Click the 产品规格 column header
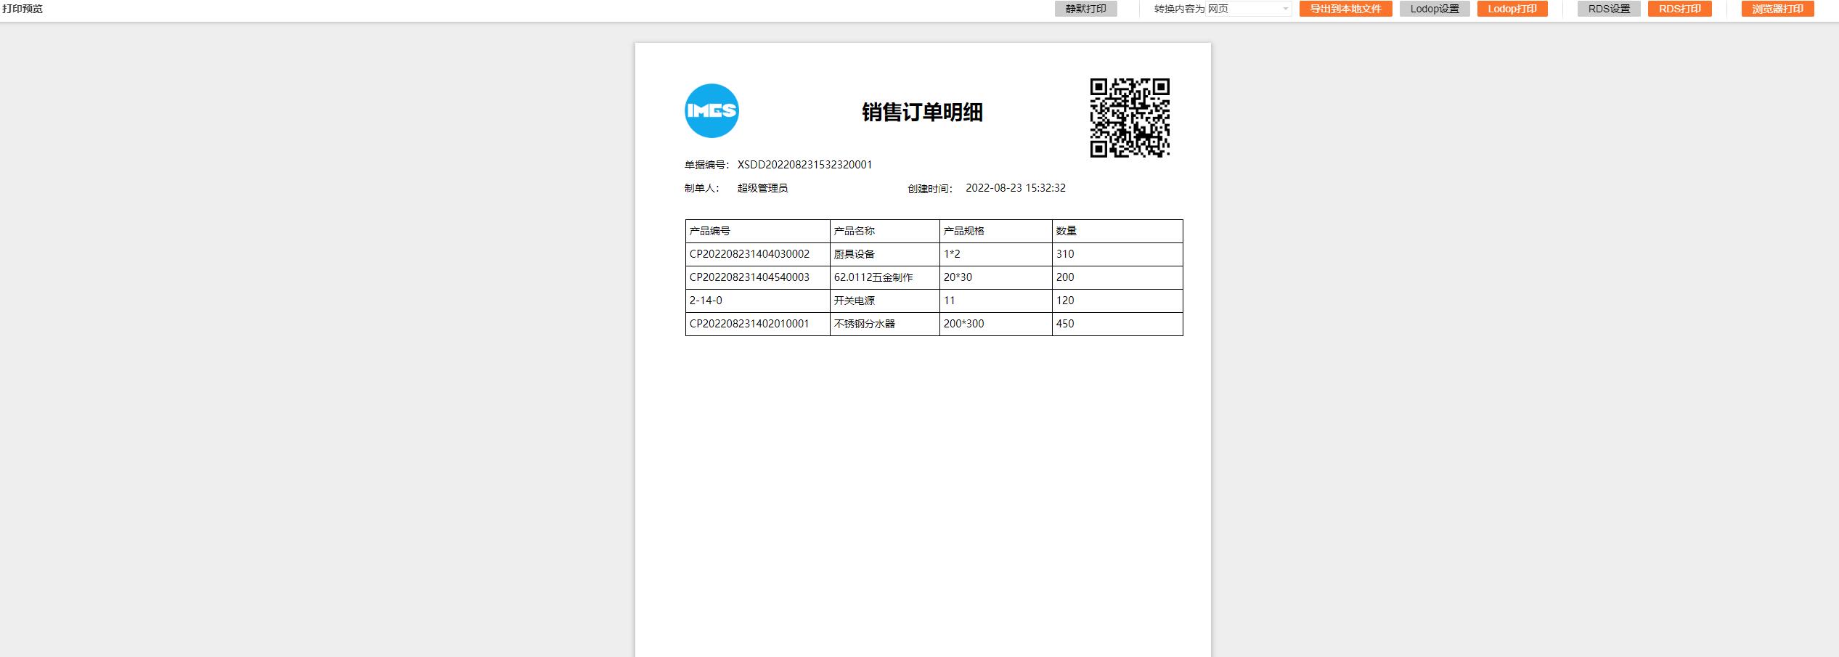Image resolution: width=1839 pixels, height=657 pixels. point(995,231)
